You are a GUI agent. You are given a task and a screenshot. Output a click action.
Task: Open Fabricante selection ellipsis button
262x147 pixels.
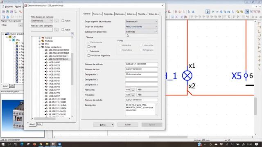[133, 90]
